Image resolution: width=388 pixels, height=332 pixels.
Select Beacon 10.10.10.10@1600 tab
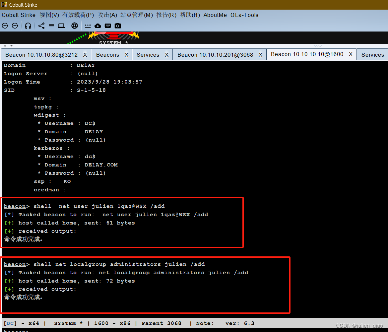[x=307, y=54]
